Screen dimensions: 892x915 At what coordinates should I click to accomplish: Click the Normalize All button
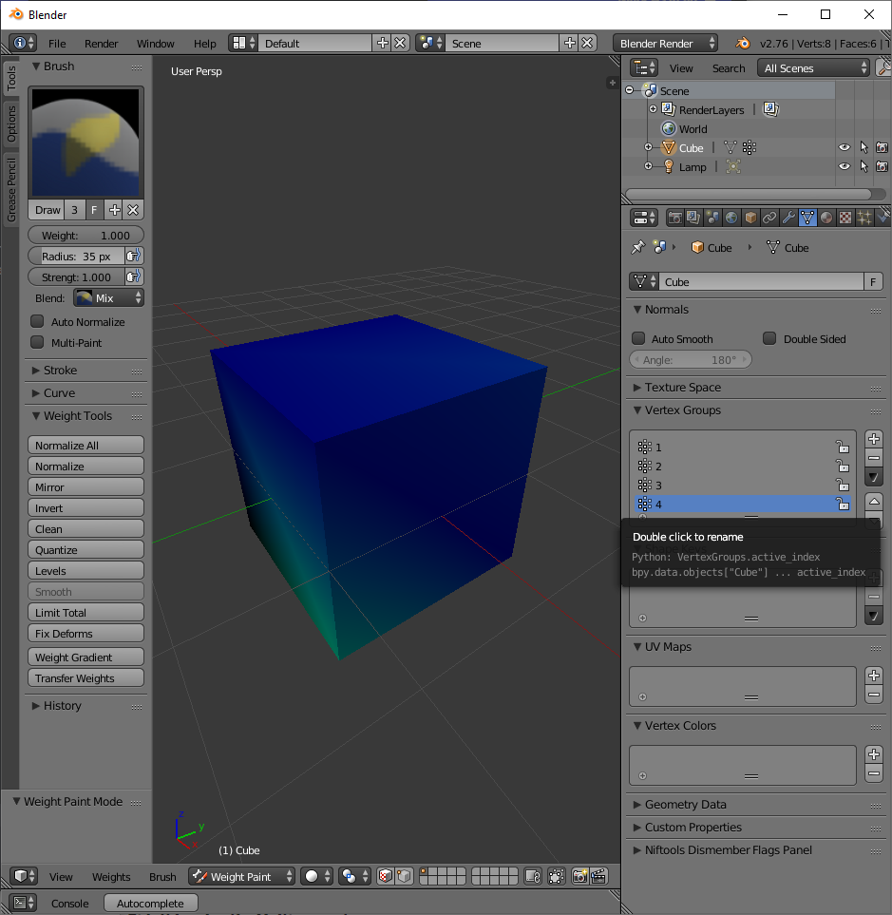tap(85, 445)
